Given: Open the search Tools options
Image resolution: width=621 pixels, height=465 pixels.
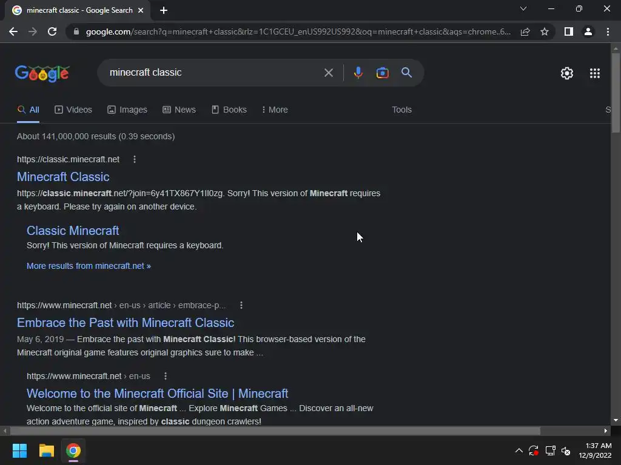Looking at the screenshot, I should 401,110.
